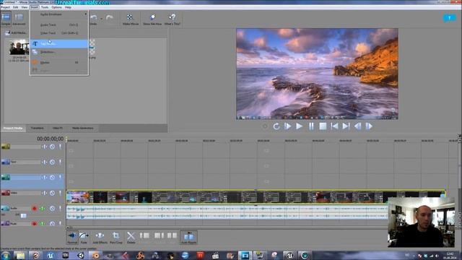This screenshot has height=260, width=462.
Task: Open the Tools menu
Action: (45, 7)
